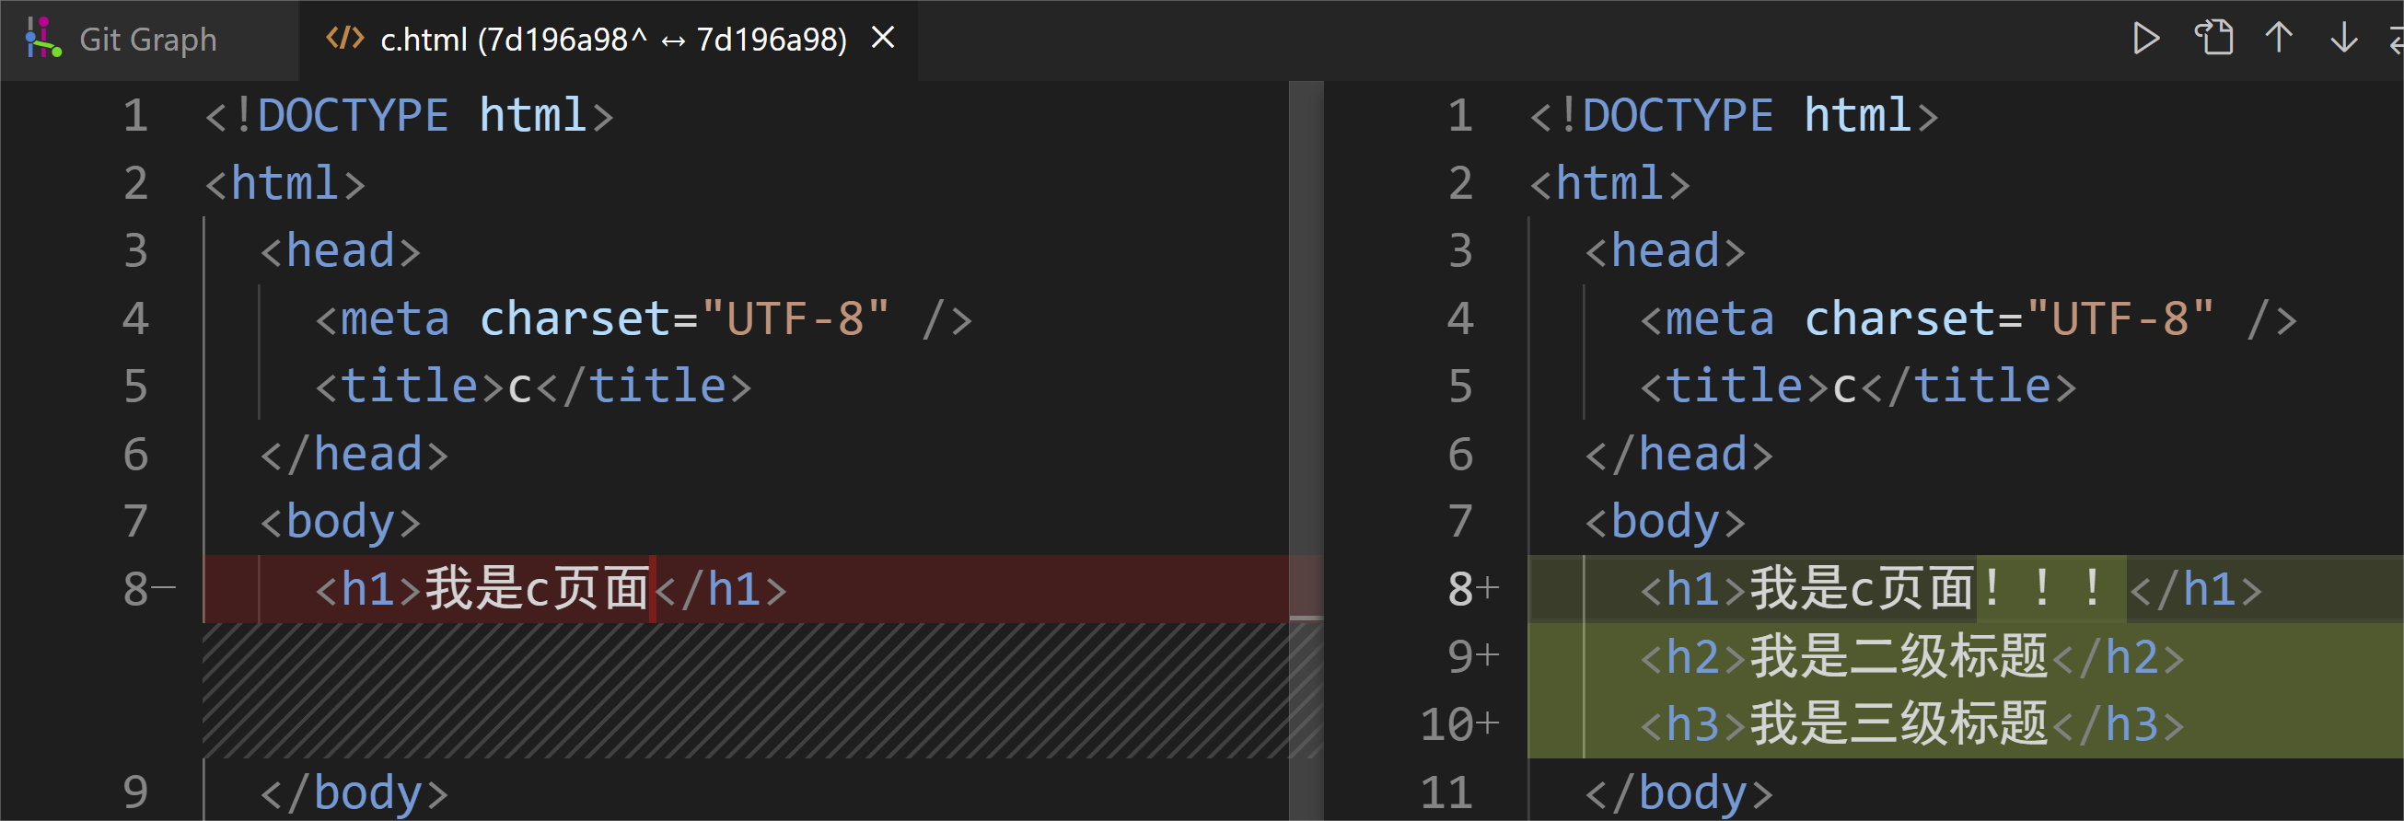Click the HTML file icon in the tab

click(x=344, y=39)
